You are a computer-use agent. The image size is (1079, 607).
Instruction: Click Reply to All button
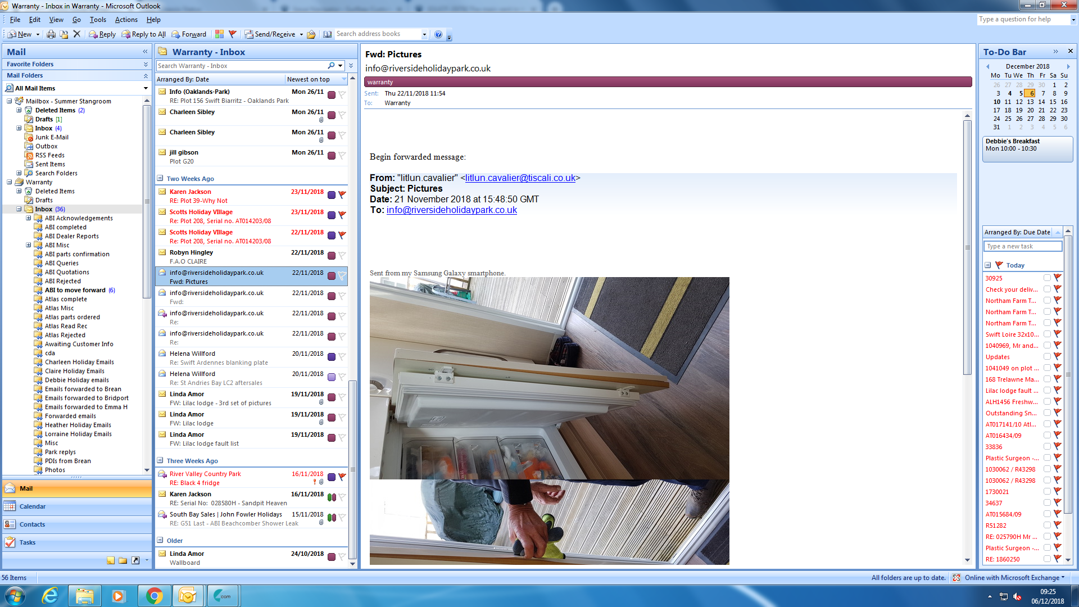point(144,34)
